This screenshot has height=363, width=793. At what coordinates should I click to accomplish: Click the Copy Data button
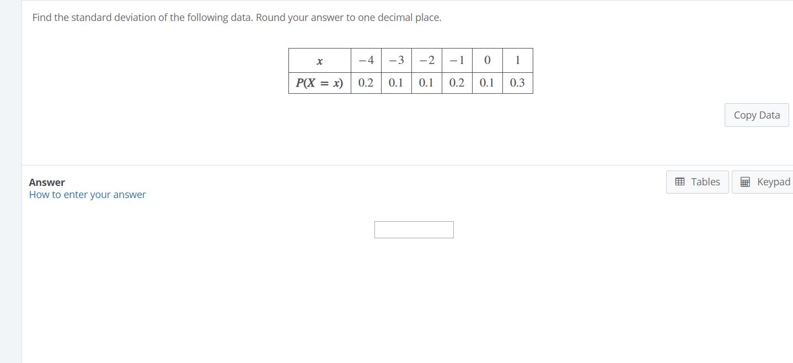(756, 115)
